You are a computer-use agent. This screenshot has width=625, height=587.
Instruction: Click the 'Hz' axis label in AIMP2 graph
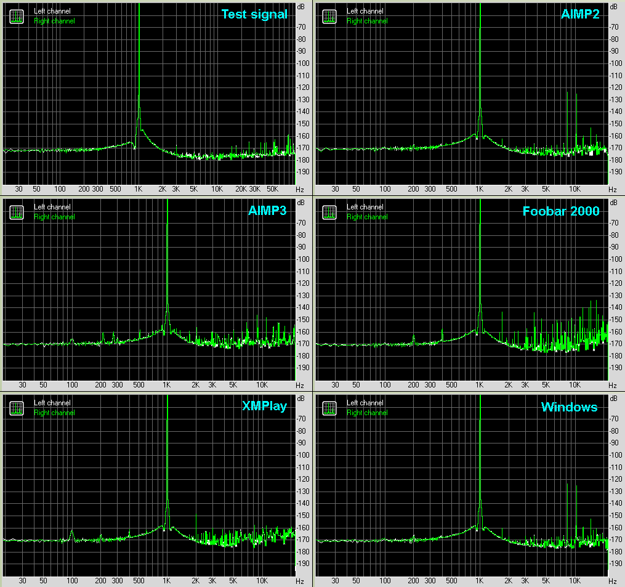click(613, 190)
